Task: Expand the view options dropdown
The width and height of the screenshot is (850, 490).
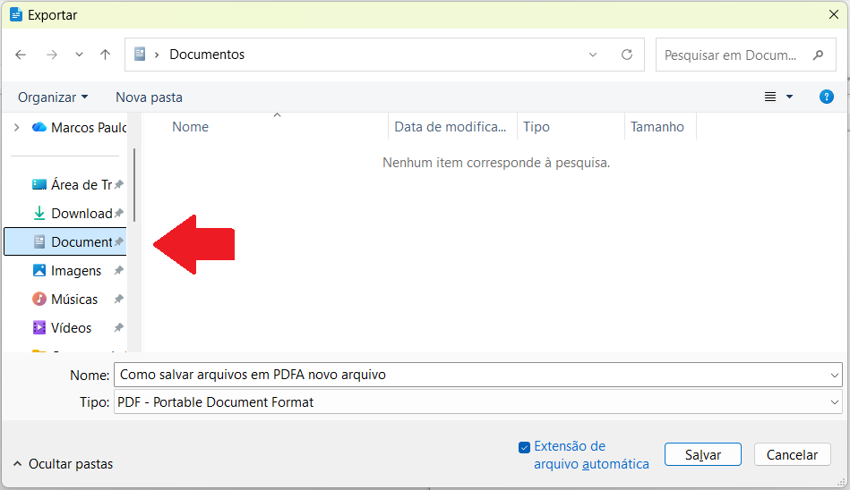Action: 789,97
